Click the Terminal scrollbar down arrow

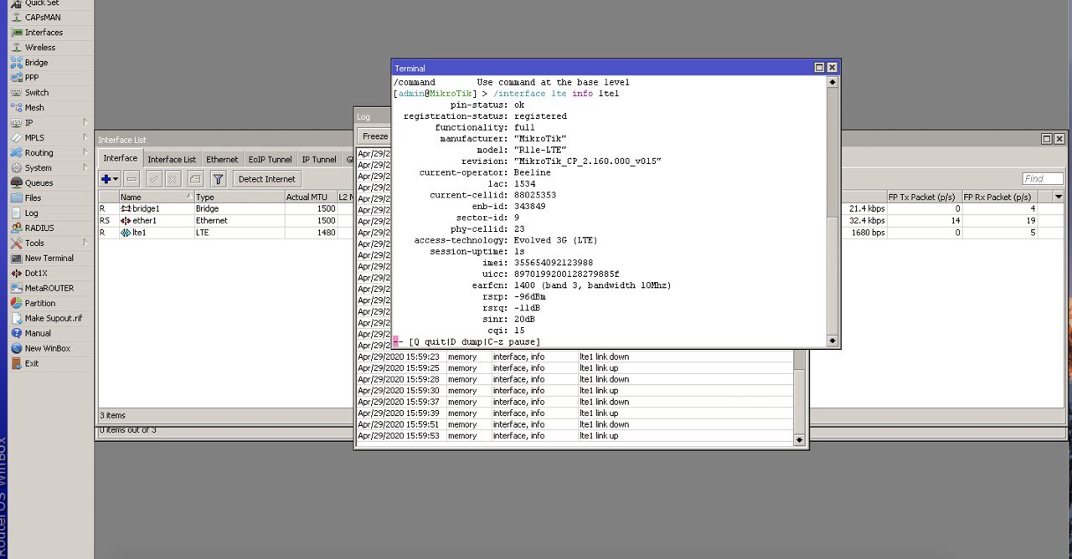tap(832, 341)
